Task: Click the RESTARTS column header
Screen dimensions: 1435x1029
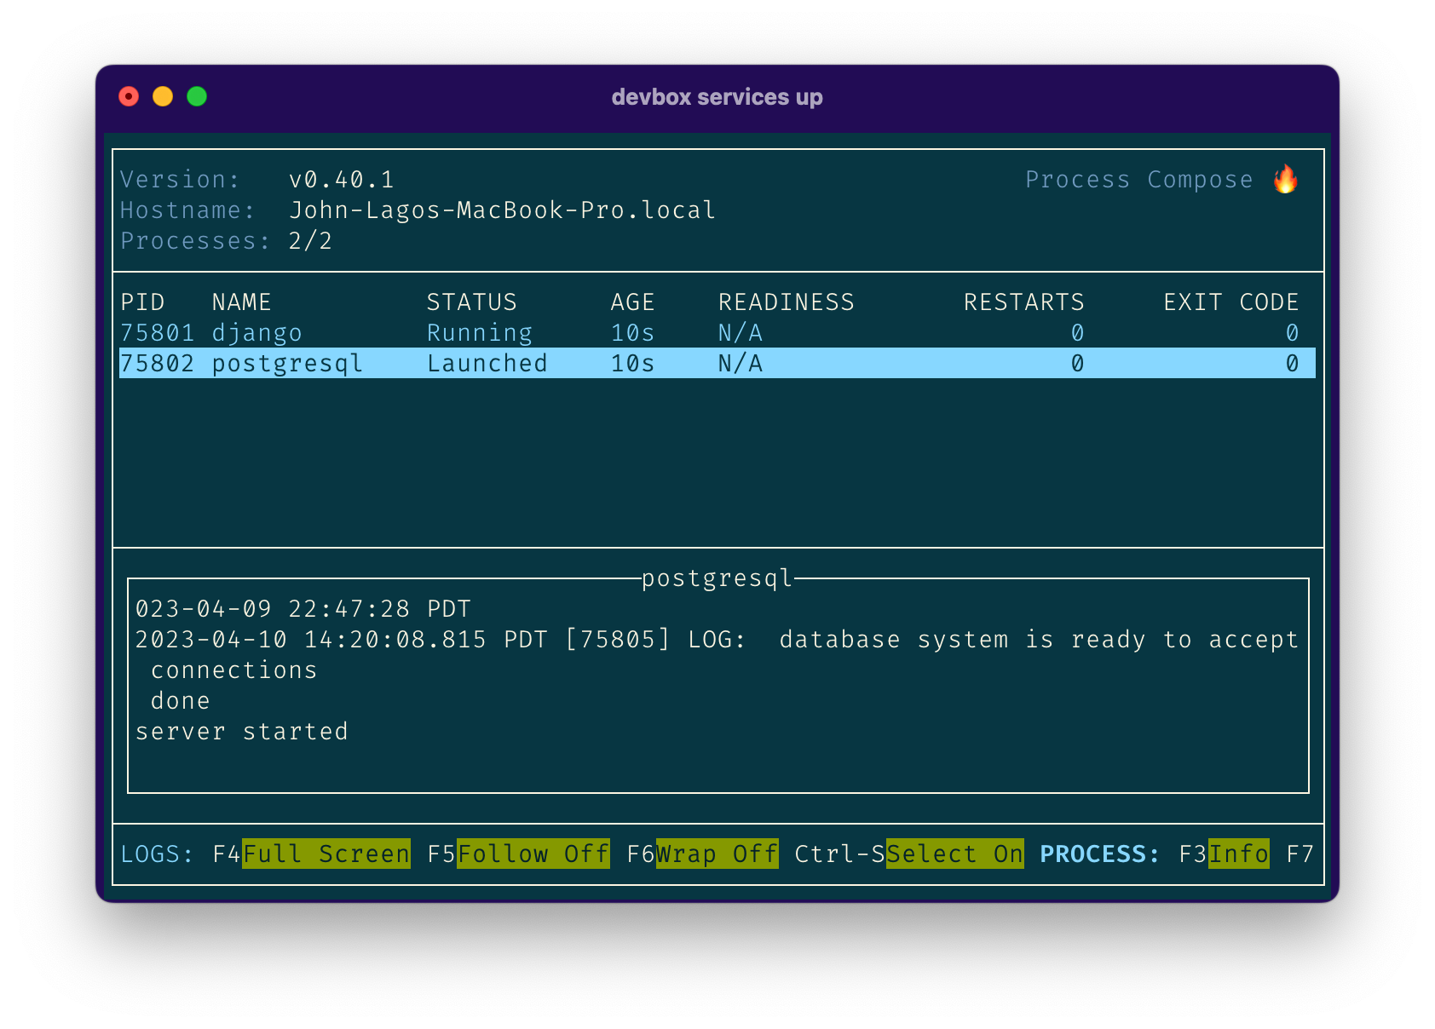Action: (1023, 302)
